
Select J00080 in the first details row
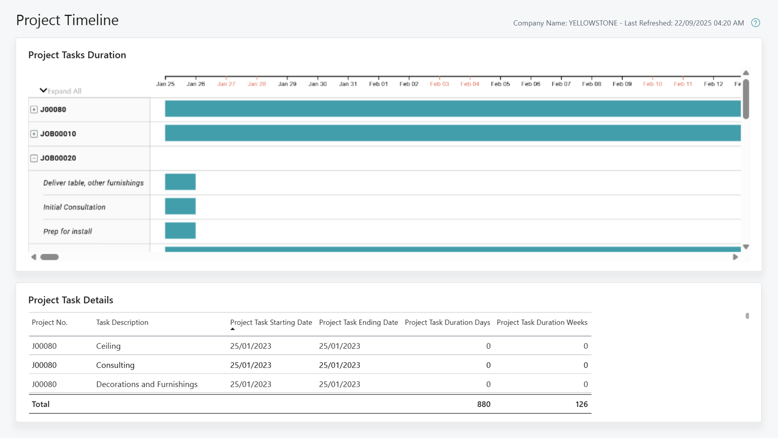point(44,346)
